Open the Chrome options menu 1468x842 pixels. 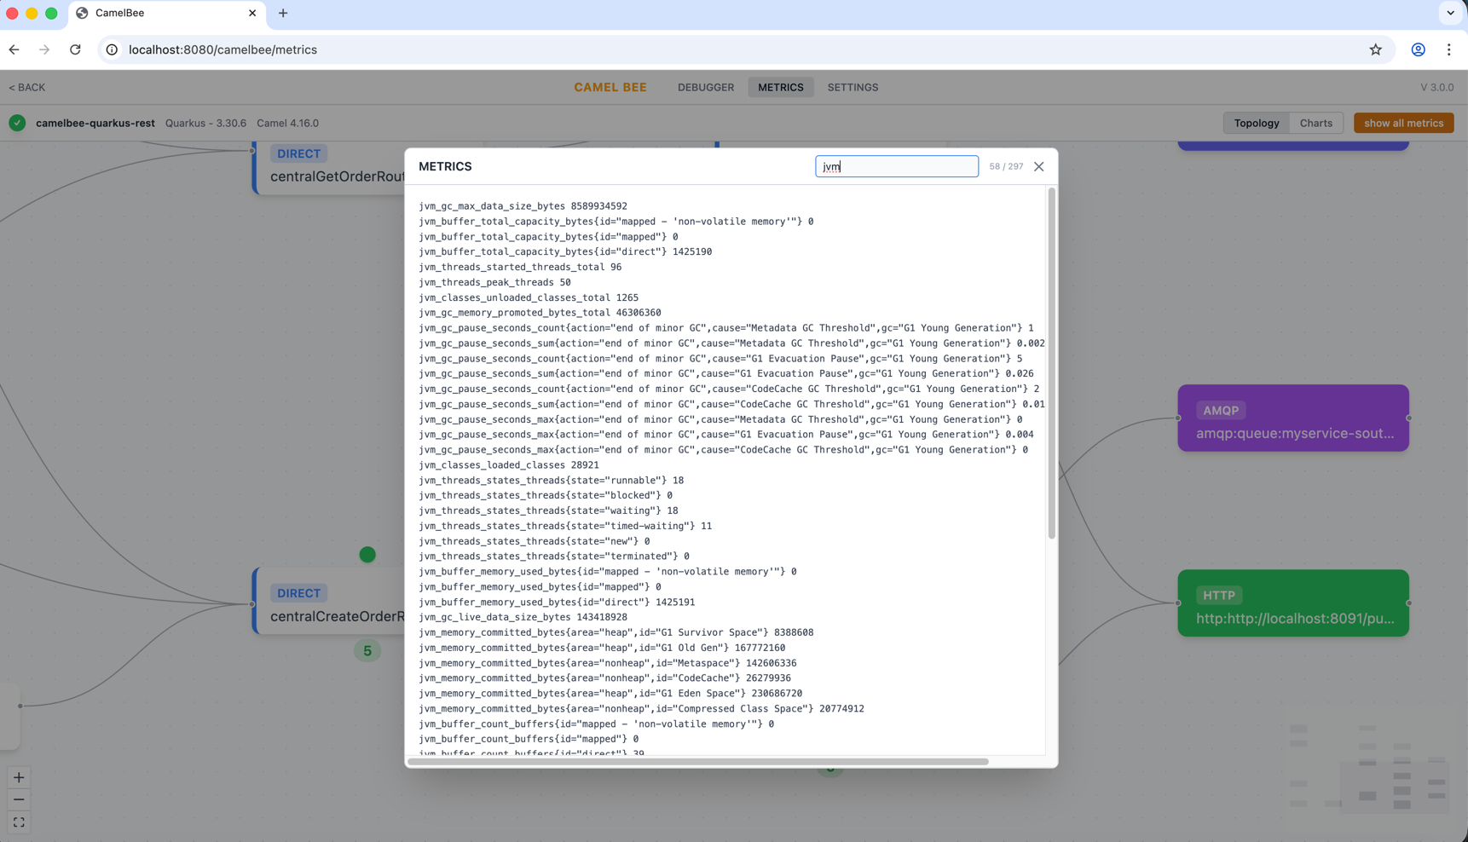tap(1448, 49)
